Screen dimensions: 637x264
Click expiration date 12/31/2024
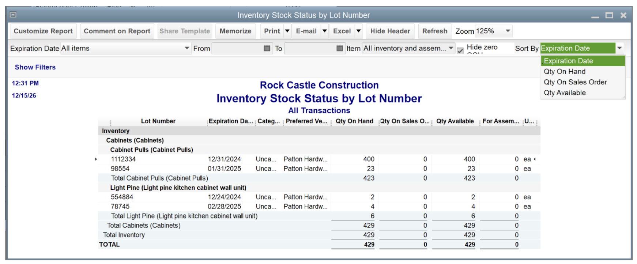pyautogui.click(x=225, y=159)
